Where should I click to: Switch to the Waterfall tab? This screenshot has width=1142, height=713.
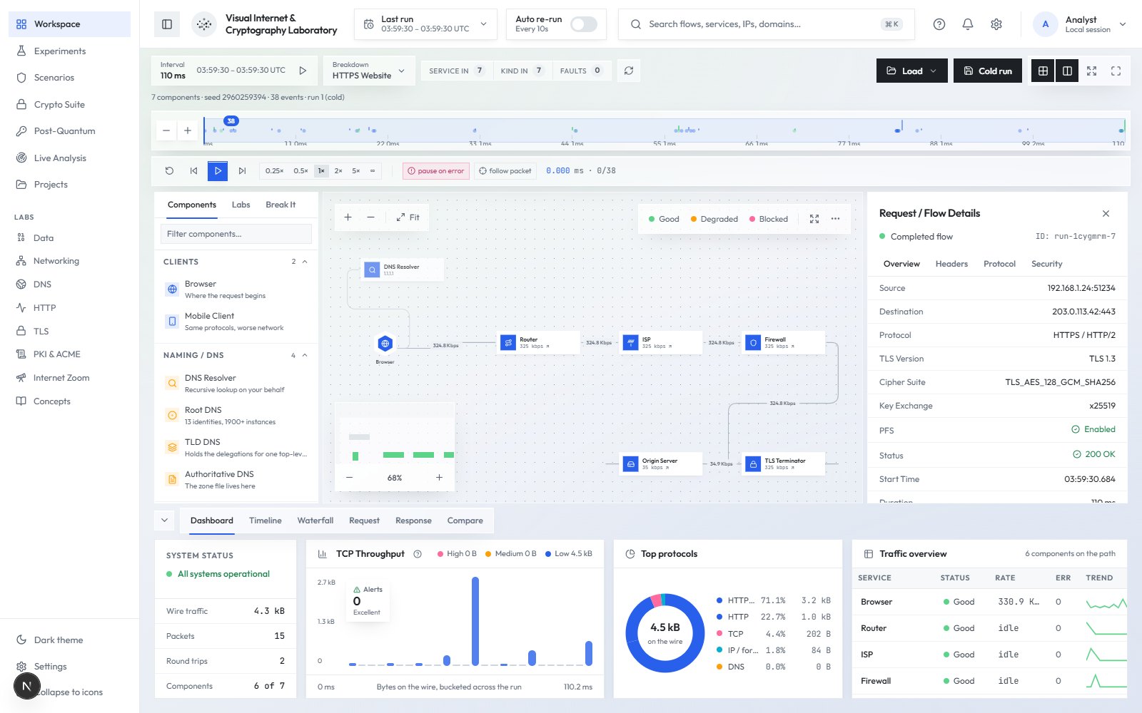[x=315, y=520]
